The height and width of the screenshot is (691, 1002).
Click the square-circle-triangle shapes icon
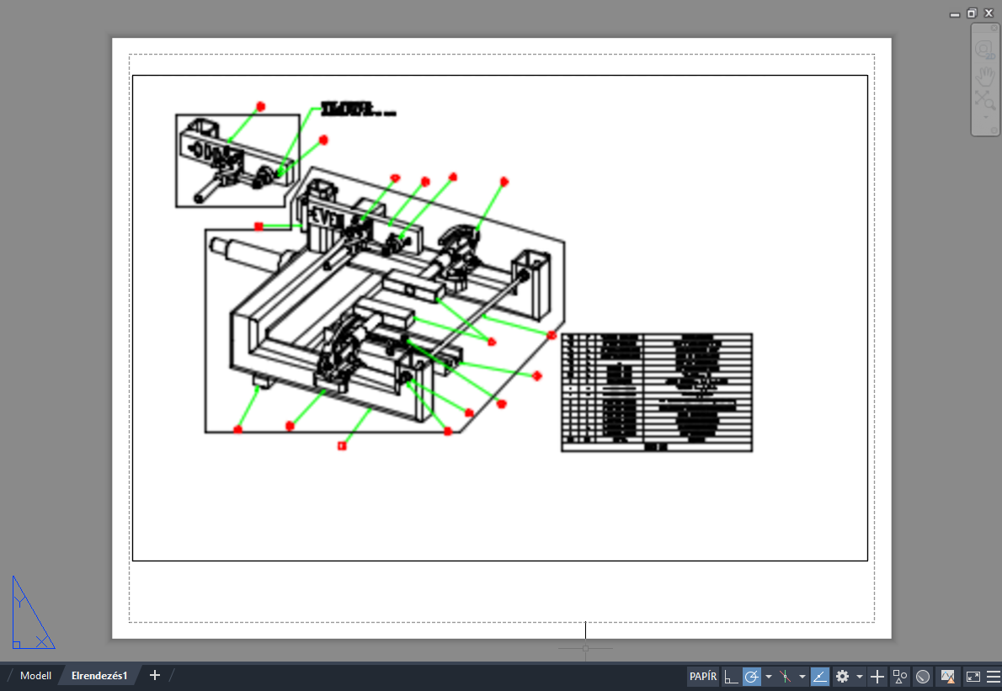(x=900, y=677)
